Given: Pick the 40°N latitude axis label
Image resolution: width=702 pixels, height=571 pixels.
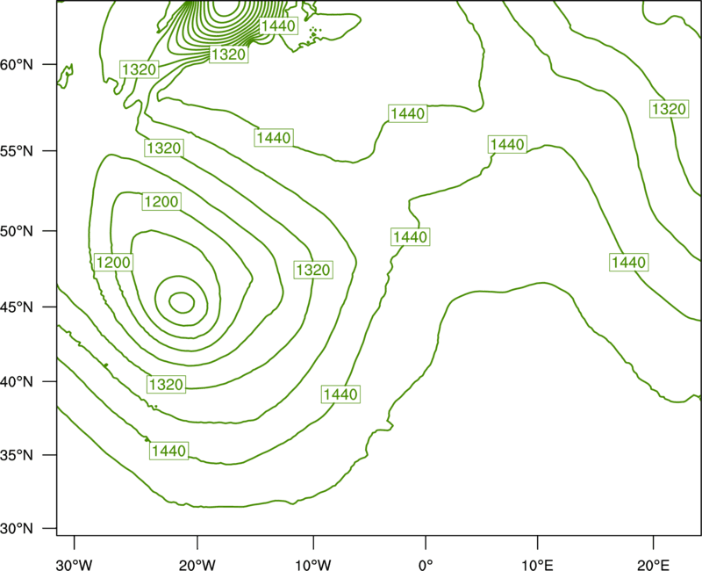Looking at the screenshot, I should pyautogui.click(x=17, y=382).
